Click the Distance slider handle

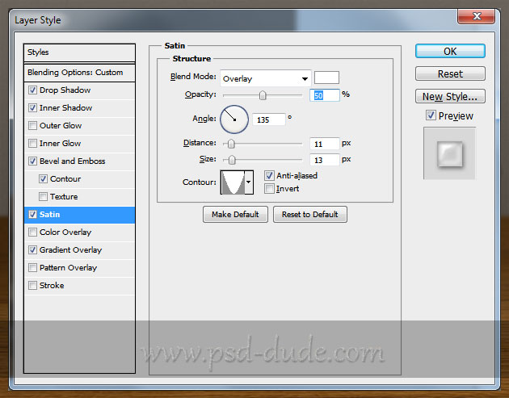pyautogui.click(x=231, y=144)
